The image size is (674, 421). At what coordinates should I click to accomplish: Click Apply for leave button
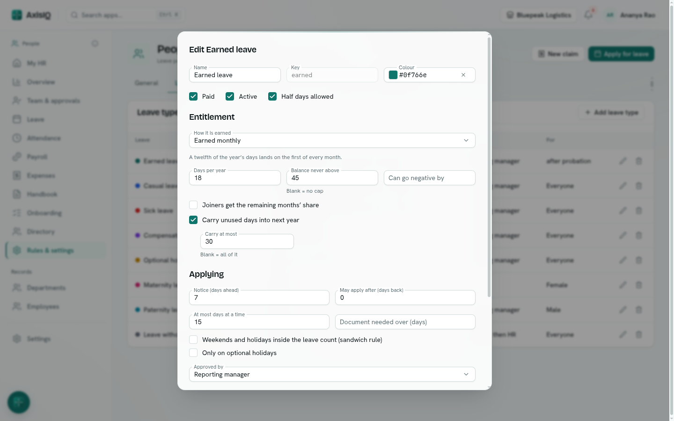(621, 54)
